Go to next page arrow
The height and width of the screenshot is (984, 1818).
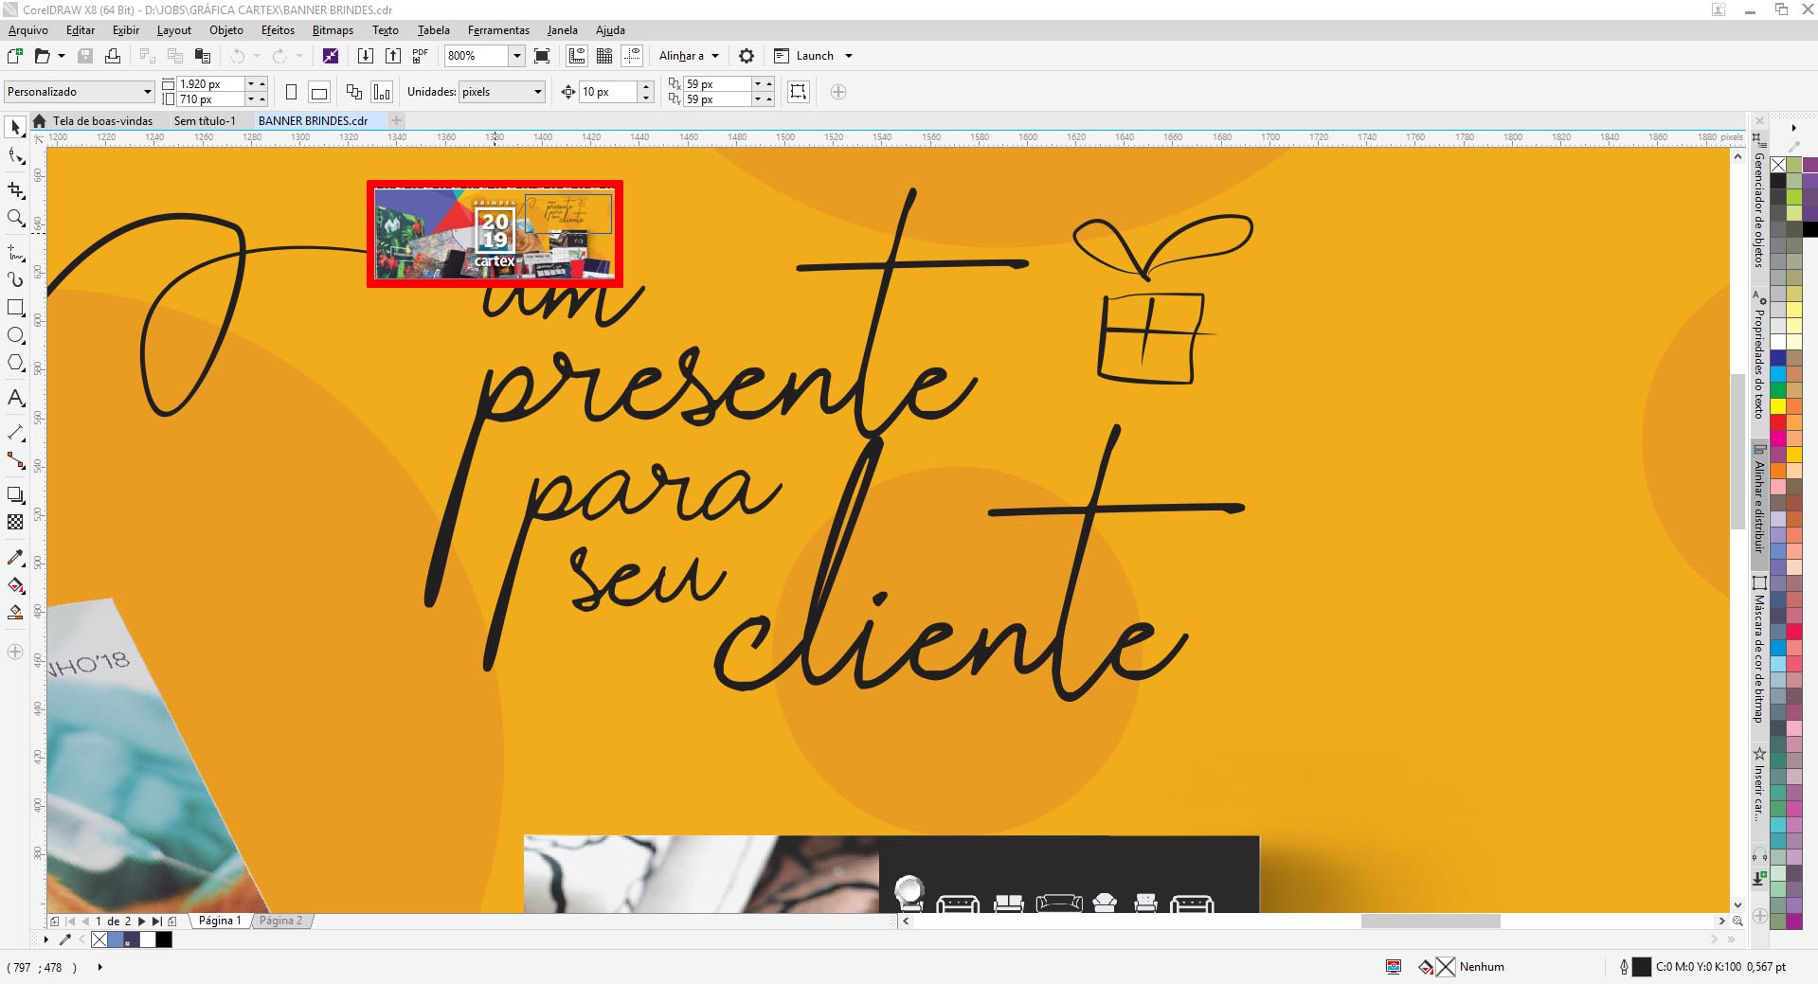142,921
